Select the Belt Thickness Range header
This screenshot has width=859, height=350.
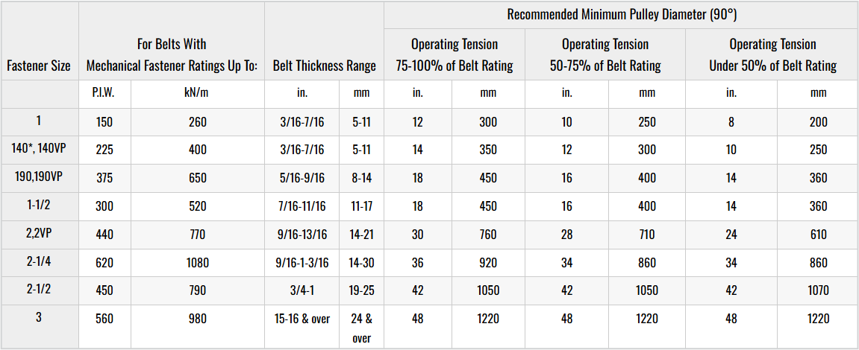pos(324,66)
